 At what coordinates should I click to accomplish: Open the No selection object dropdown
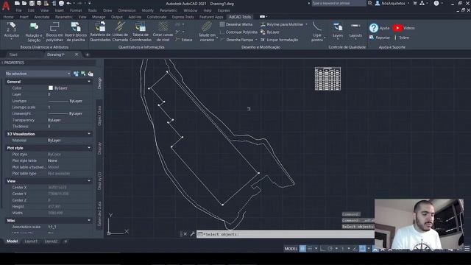(x=38, y=74)
